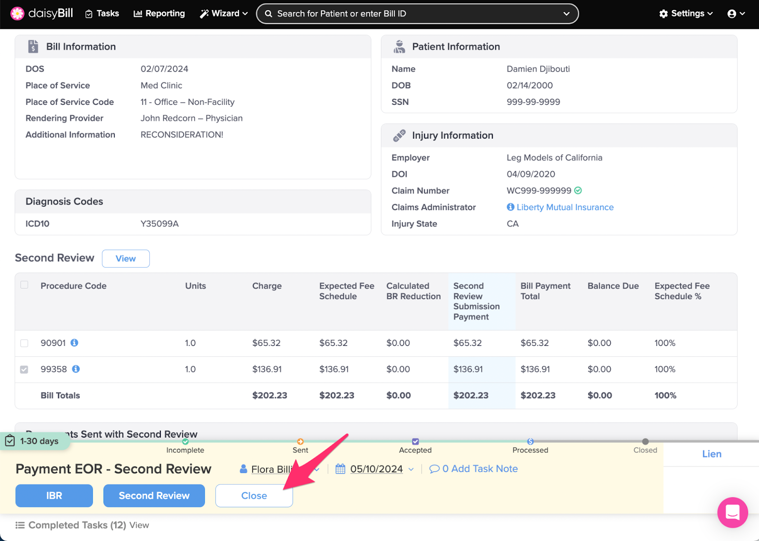Click the info icon next to procedure 90901
Viewport: 759px width, 541px height.
point(75,343)
